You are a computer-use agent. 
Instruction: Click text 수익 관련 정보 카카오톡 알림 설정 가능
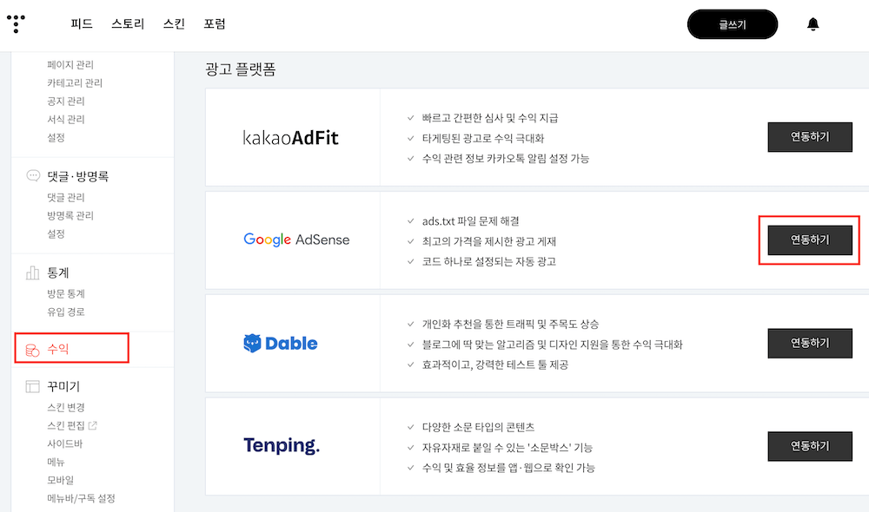pyautogui.click(x=506, y=158)
